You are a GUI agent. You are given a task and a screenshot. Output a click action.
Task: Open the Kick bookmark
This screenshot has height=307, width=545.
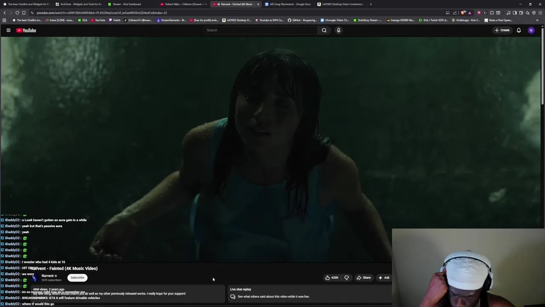(x=83, y=20)
